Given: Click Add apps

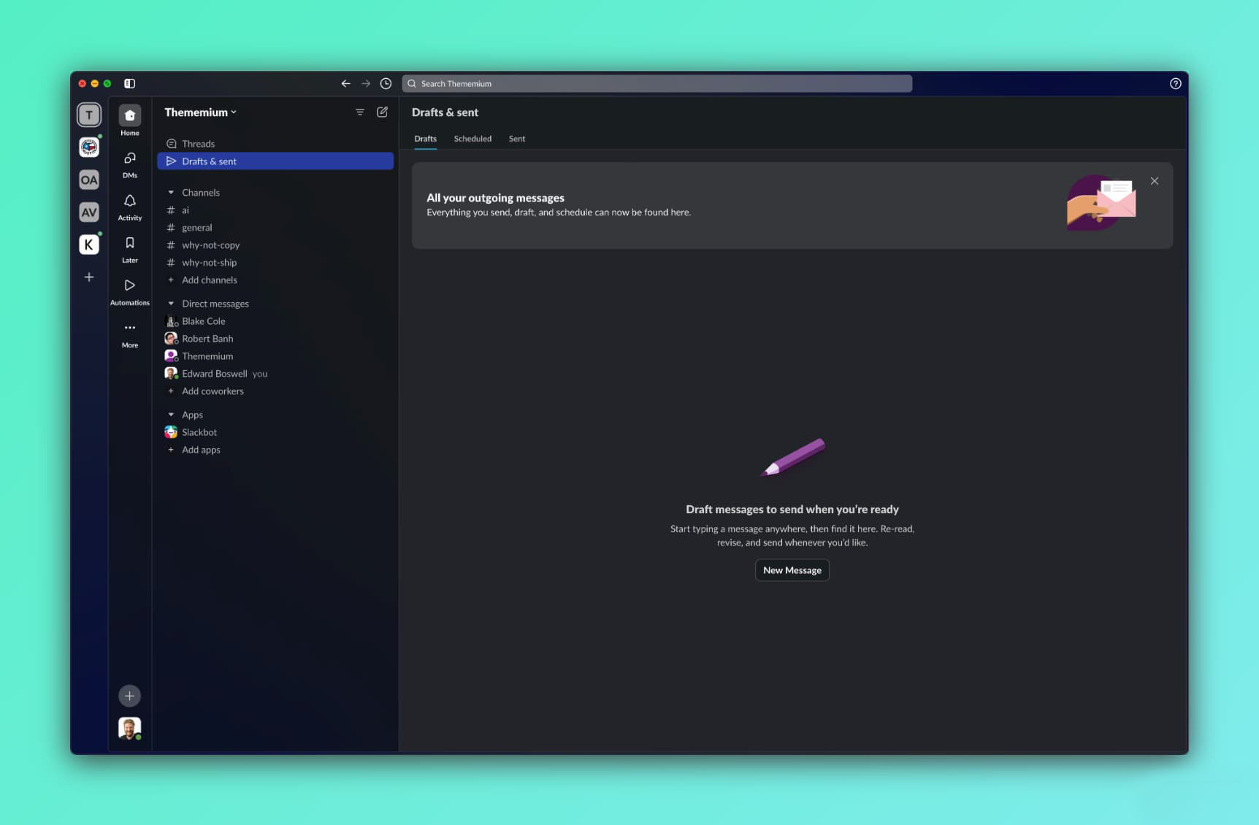Looking at the screenshot, I should click(x=275, y=450).
